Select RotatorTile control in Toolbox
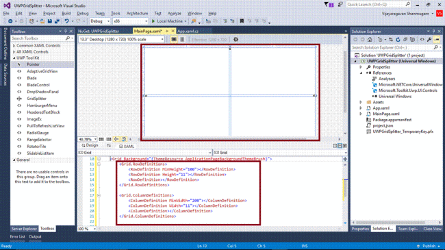 (36, 147)
